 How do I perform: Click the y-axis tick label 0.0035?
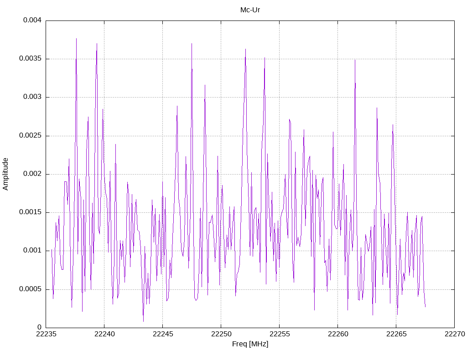[30, 59]
